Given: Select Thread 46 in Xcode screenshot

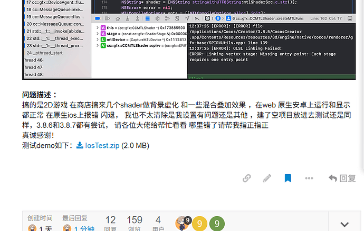Looking at the screenshot, I should (x=34, y=60).
